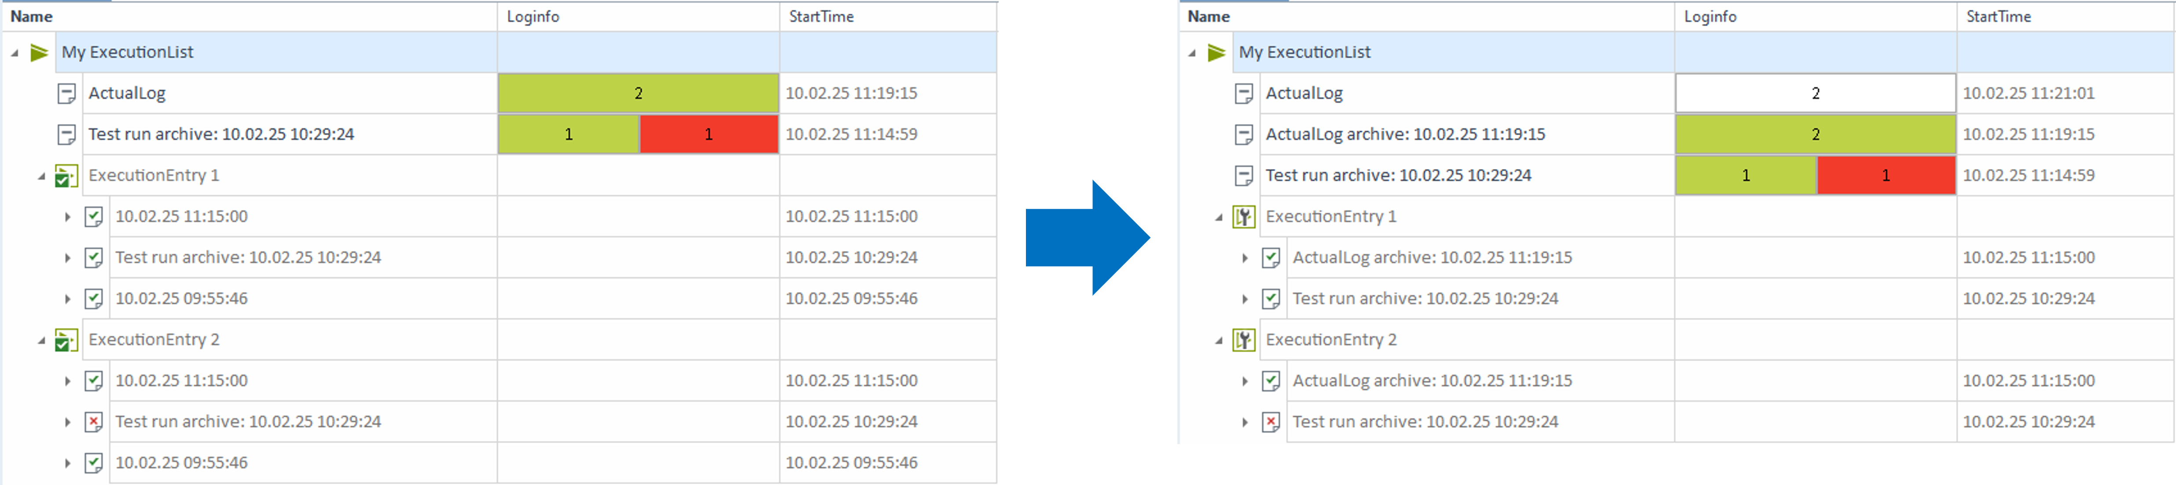This screenshot has width=2176, height=485.
Task: Click ExecutionEntry 2's icon in the right panel
Action: click(x=1242, y=340)
